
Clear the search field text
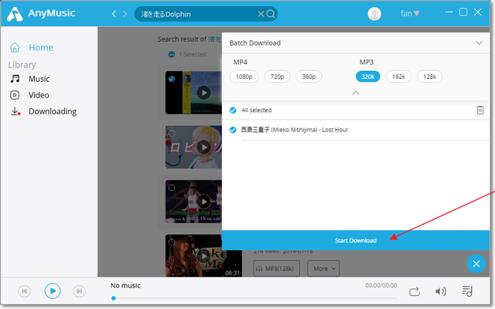(x=260, y=14)
